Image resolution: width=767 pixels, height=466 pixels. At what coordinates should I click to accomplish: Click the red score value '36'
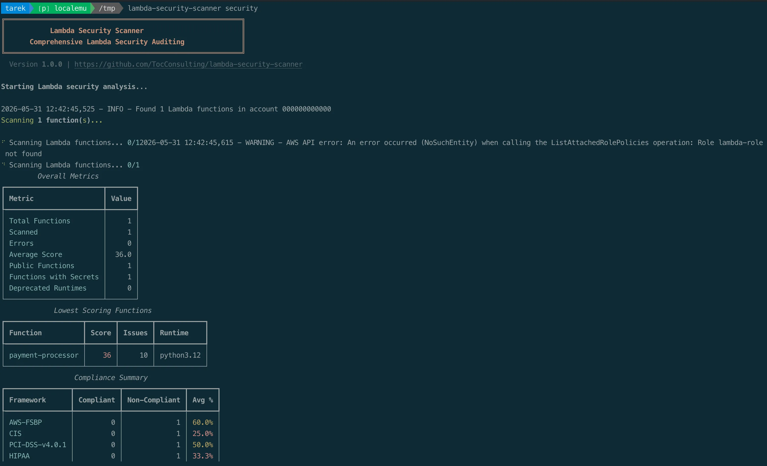107,355
